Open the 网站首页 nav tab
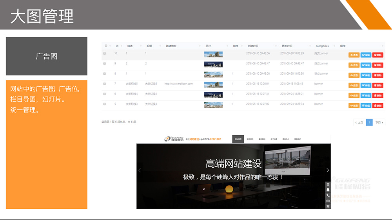Screen dimensions: 392x220 click(238, 139)
